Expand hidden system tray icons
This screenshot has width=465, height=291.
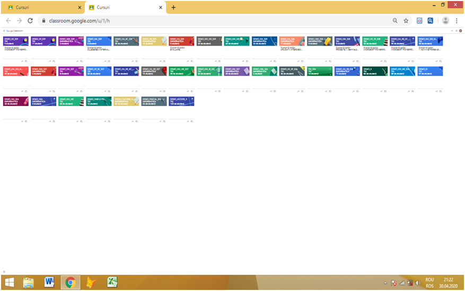(385, 283)
